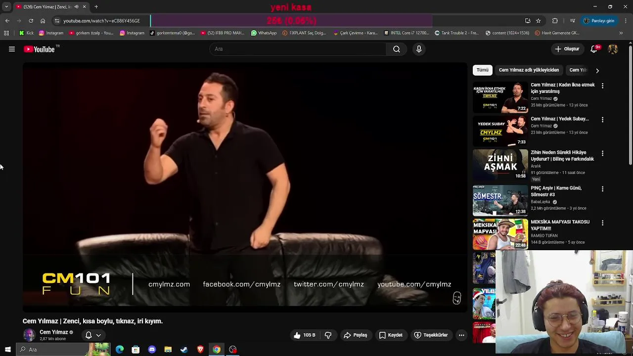The image size is (633, 356).
Task: Open options for Yedek Subay video
Action: pos(602,120)
